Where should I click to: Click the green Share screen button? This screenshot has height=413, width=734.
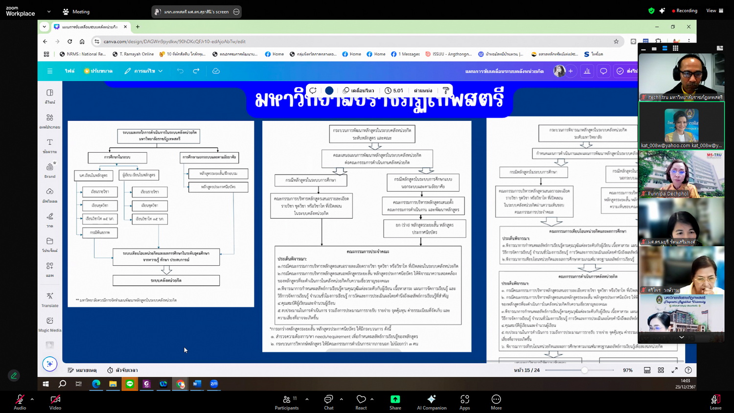(x=395, y=402)
